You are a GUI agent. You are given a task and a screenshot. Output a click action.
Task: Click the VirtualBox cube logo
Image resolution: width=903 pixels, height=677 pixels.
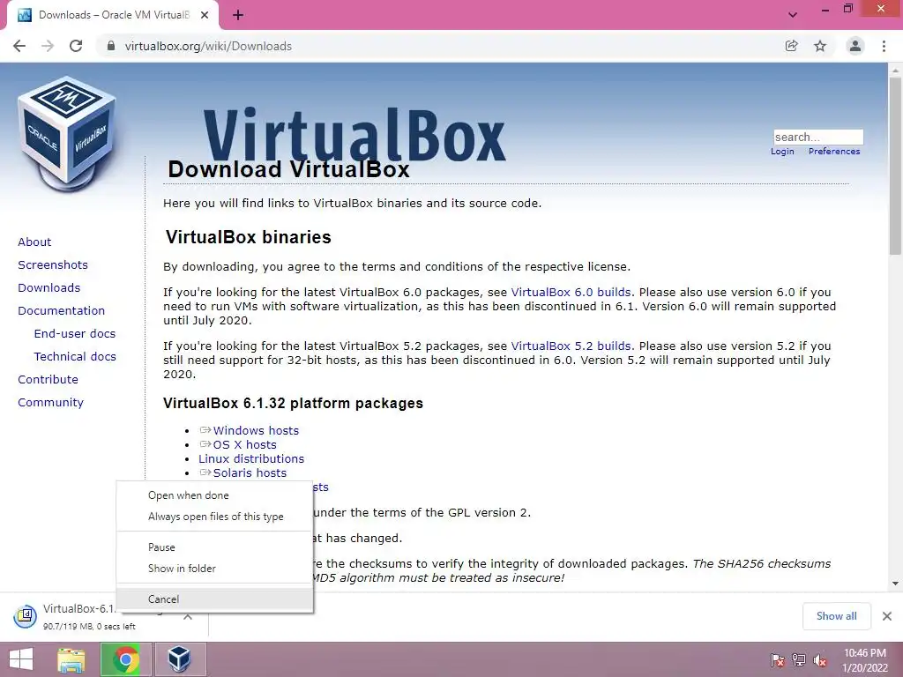(x=67, y=134)
